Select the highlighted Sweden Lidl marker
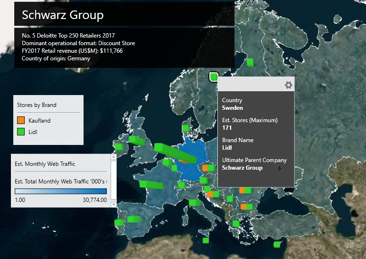Image resolution: width=366 pixels, height=259 pixels. (214, 77)
